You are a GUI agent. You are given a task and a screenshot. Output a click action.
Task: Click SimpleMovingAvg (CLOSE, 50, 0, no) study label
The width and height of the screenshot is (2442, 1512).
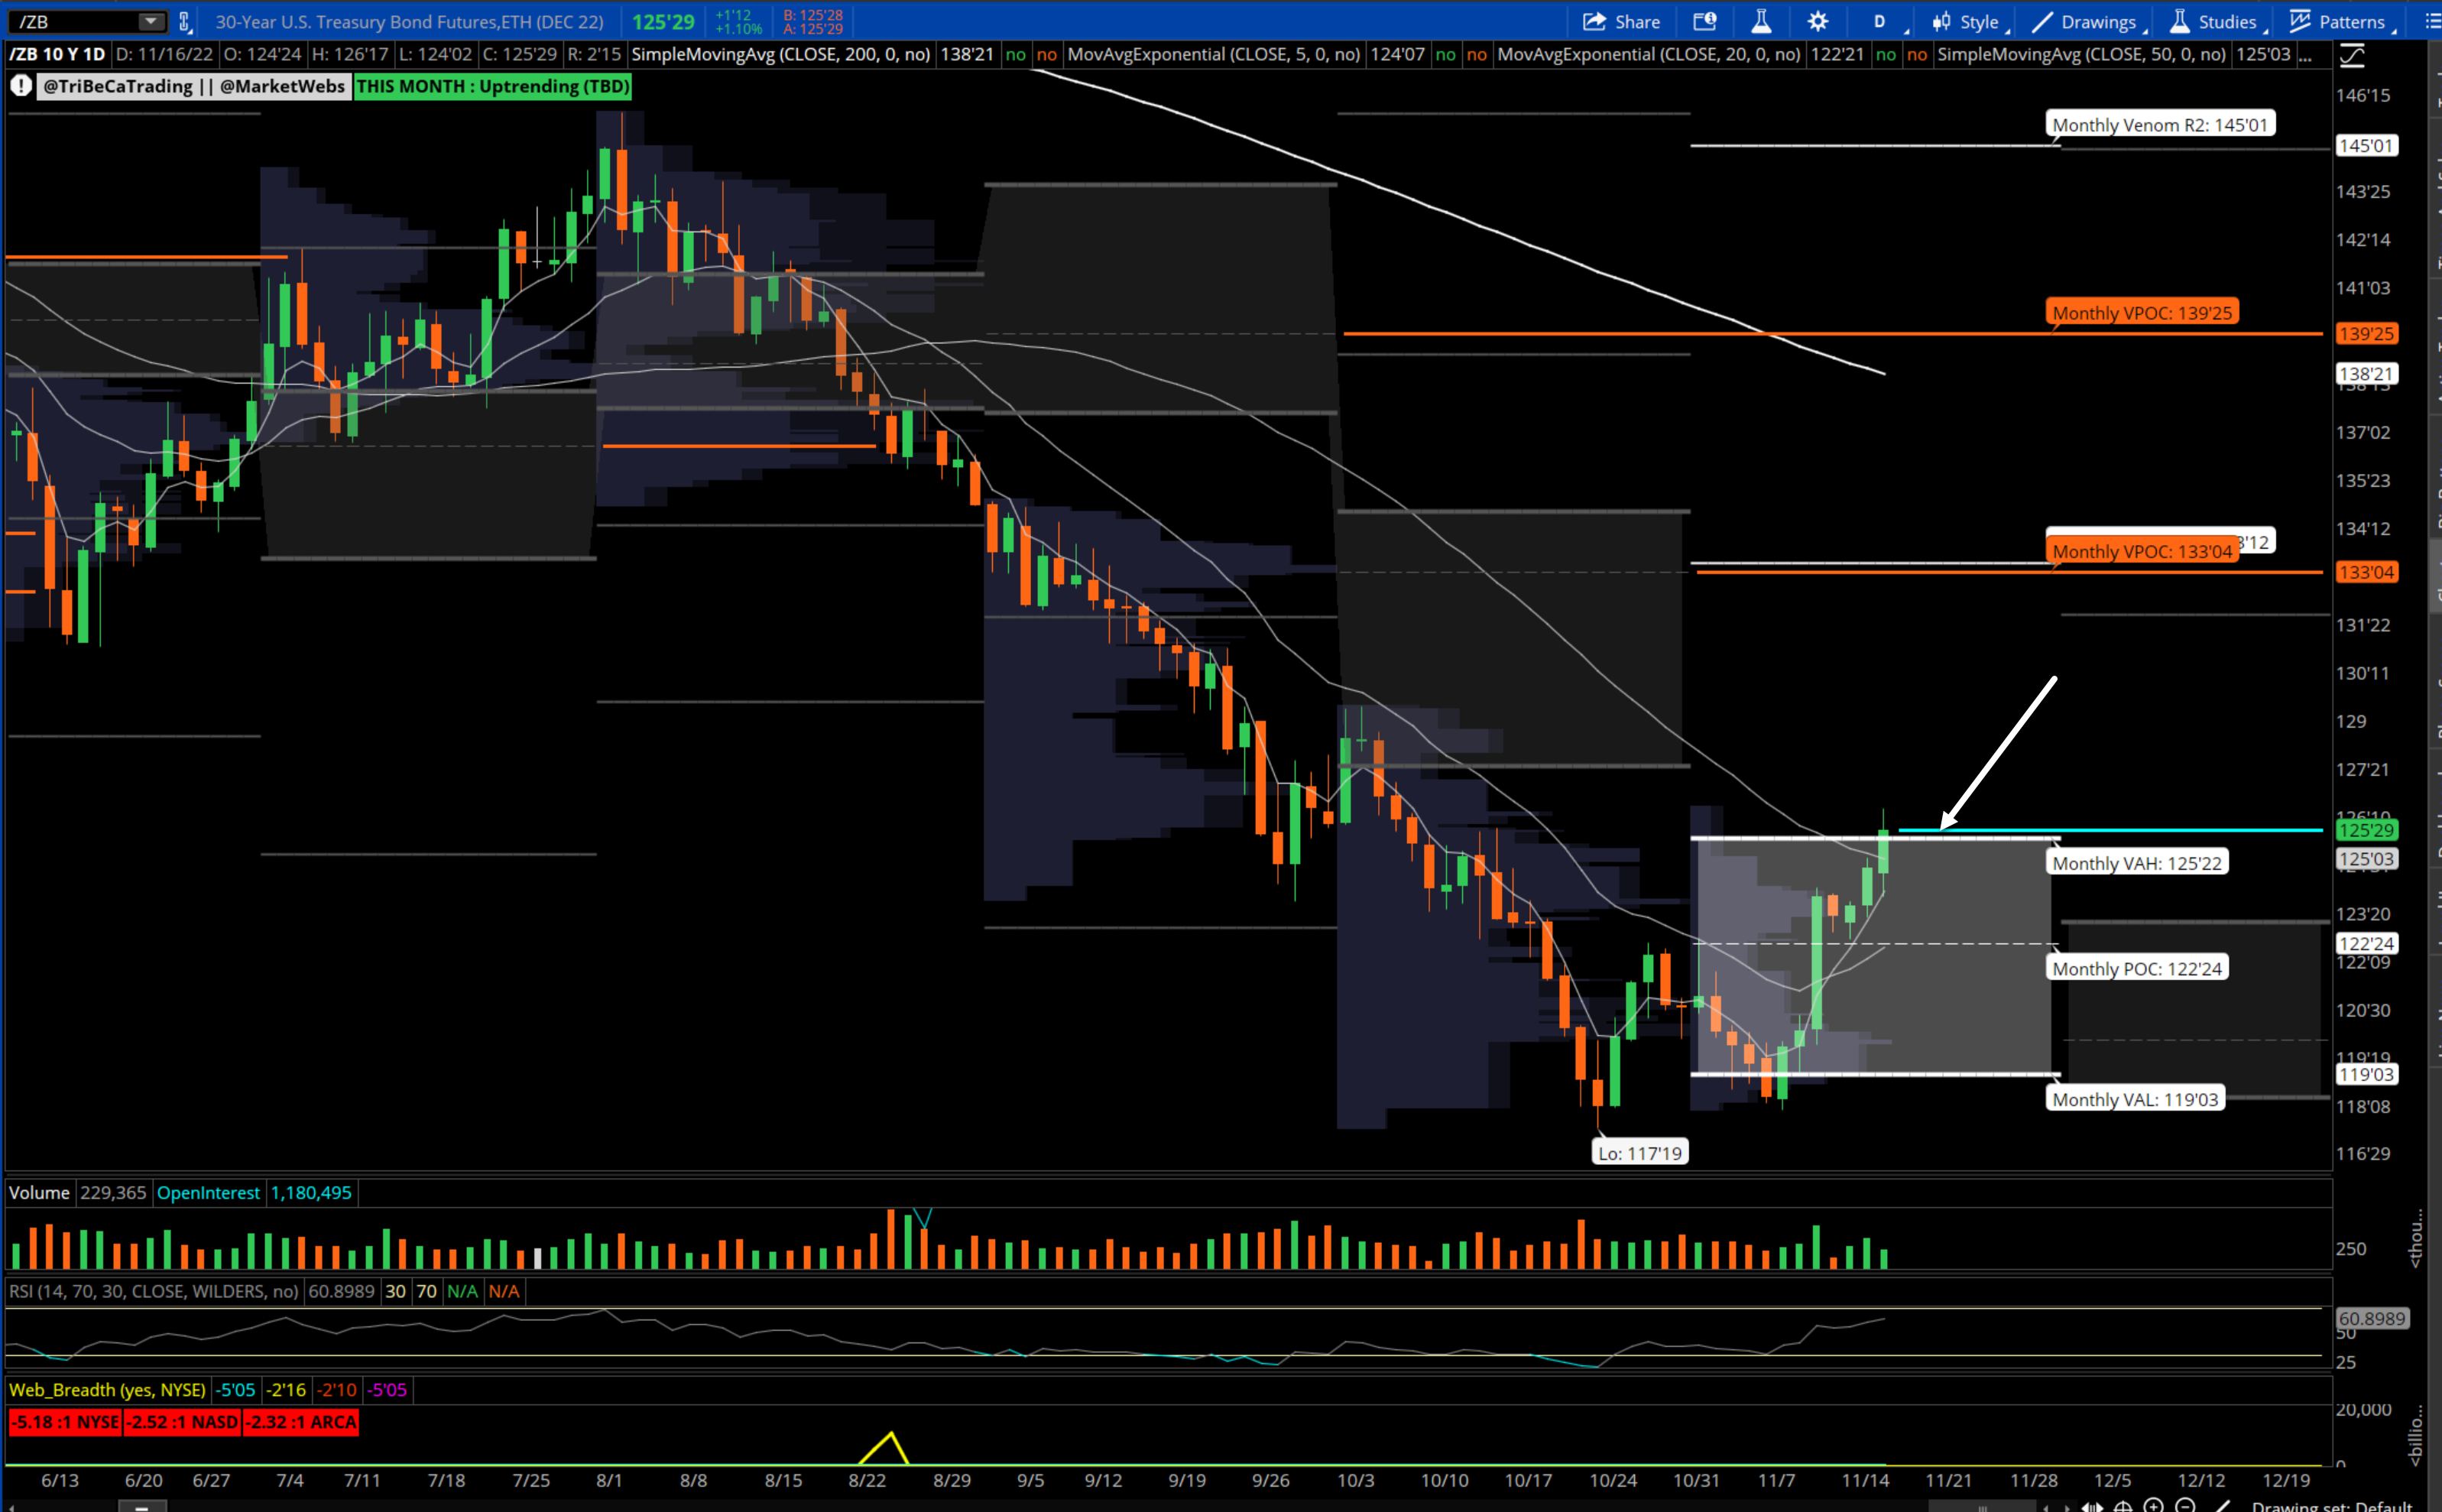pos(2081,54)
